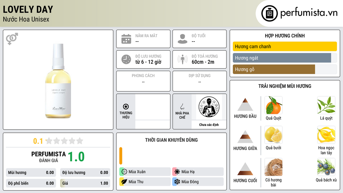
Task: Click the calendar icon beside Năm ra mắt
Action: pos(126,39)
